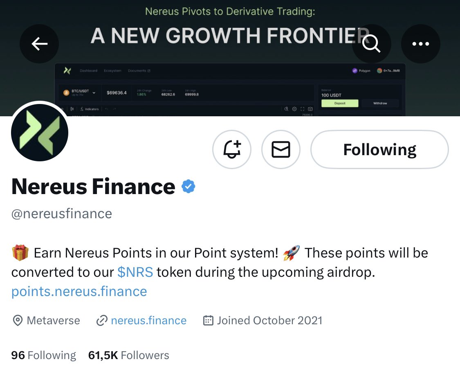Send a message via envelope icon

click(x=281, y=149)
